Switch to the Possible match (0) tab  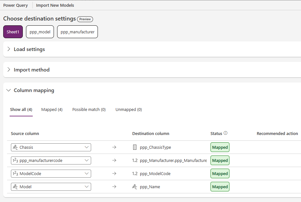pyautogui.click(x=89, y=110)
